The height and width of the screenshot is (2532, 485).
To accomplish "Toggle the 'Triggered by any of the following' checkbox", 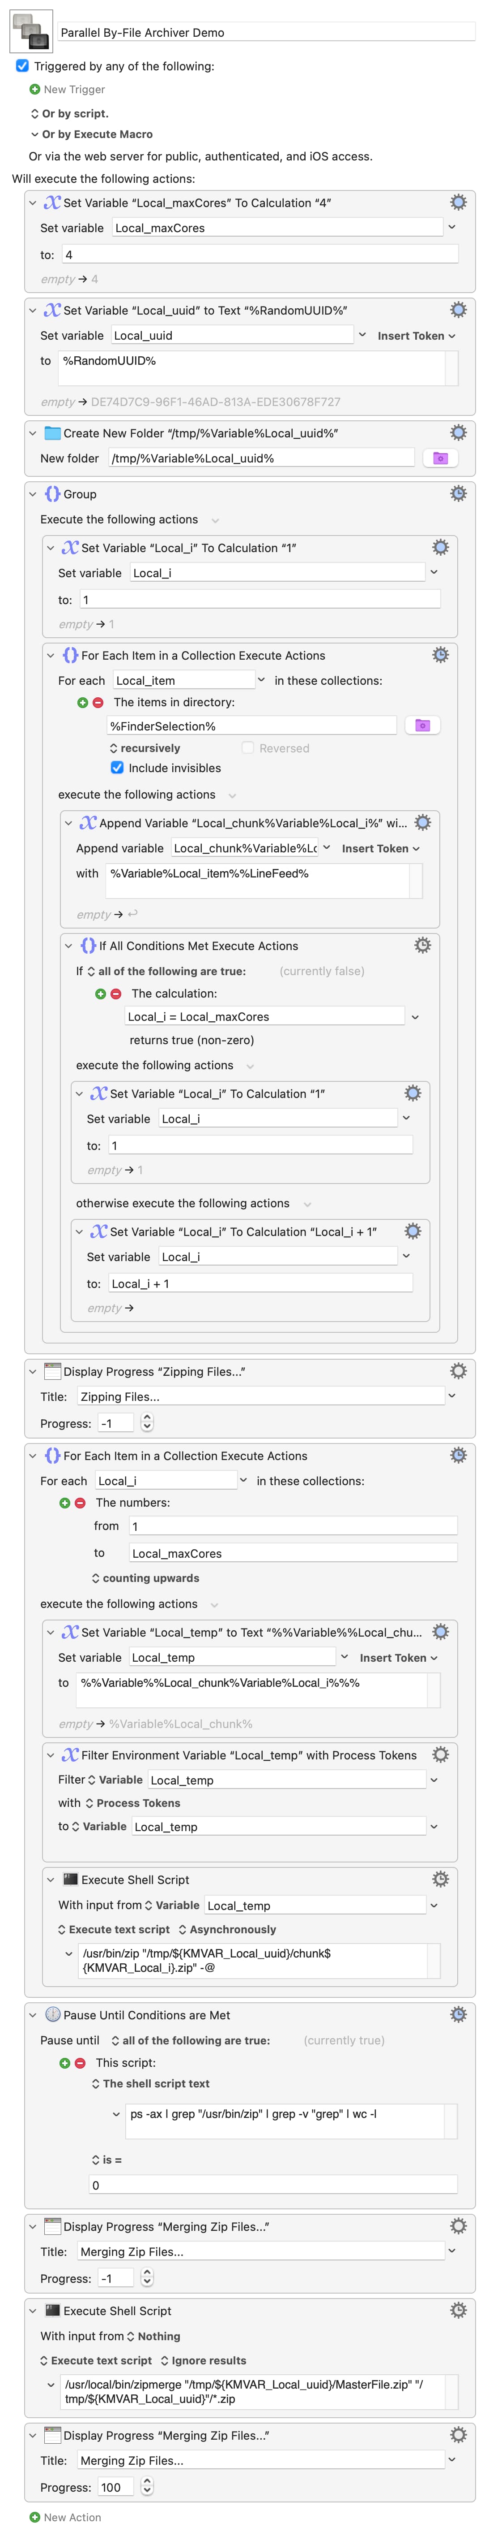I will (22, 66).
